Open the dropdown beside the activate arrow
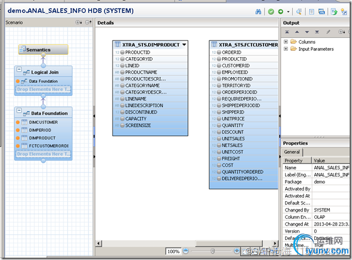This screenshot has width=352, height=260. pyautogui.click(x=289, y=11)
